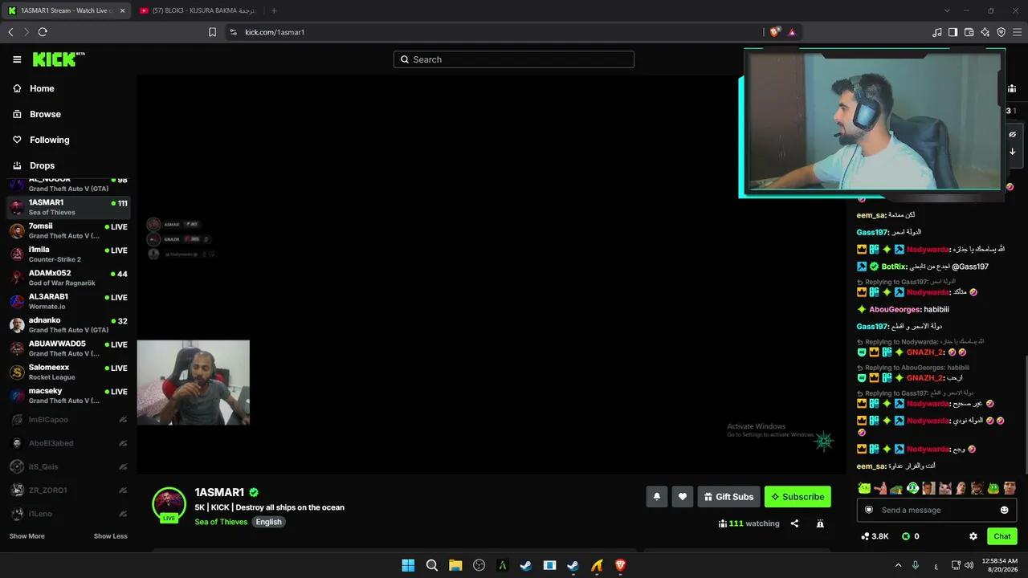Send message with the Chat button

1002,536
